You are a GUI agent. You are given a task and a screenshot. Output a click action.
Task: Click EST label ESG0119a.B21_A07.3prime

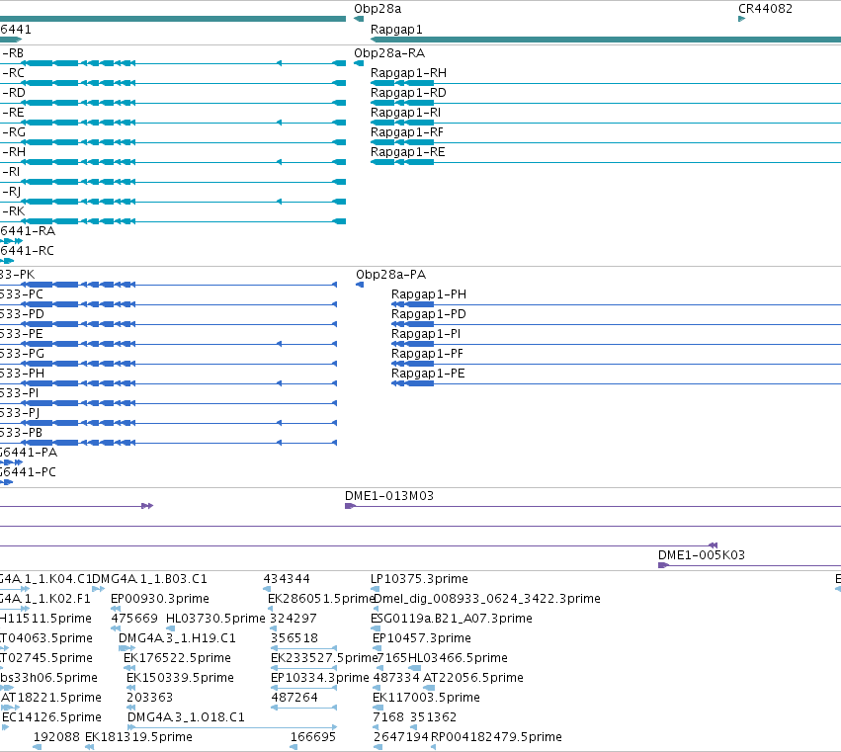(452, 619)
